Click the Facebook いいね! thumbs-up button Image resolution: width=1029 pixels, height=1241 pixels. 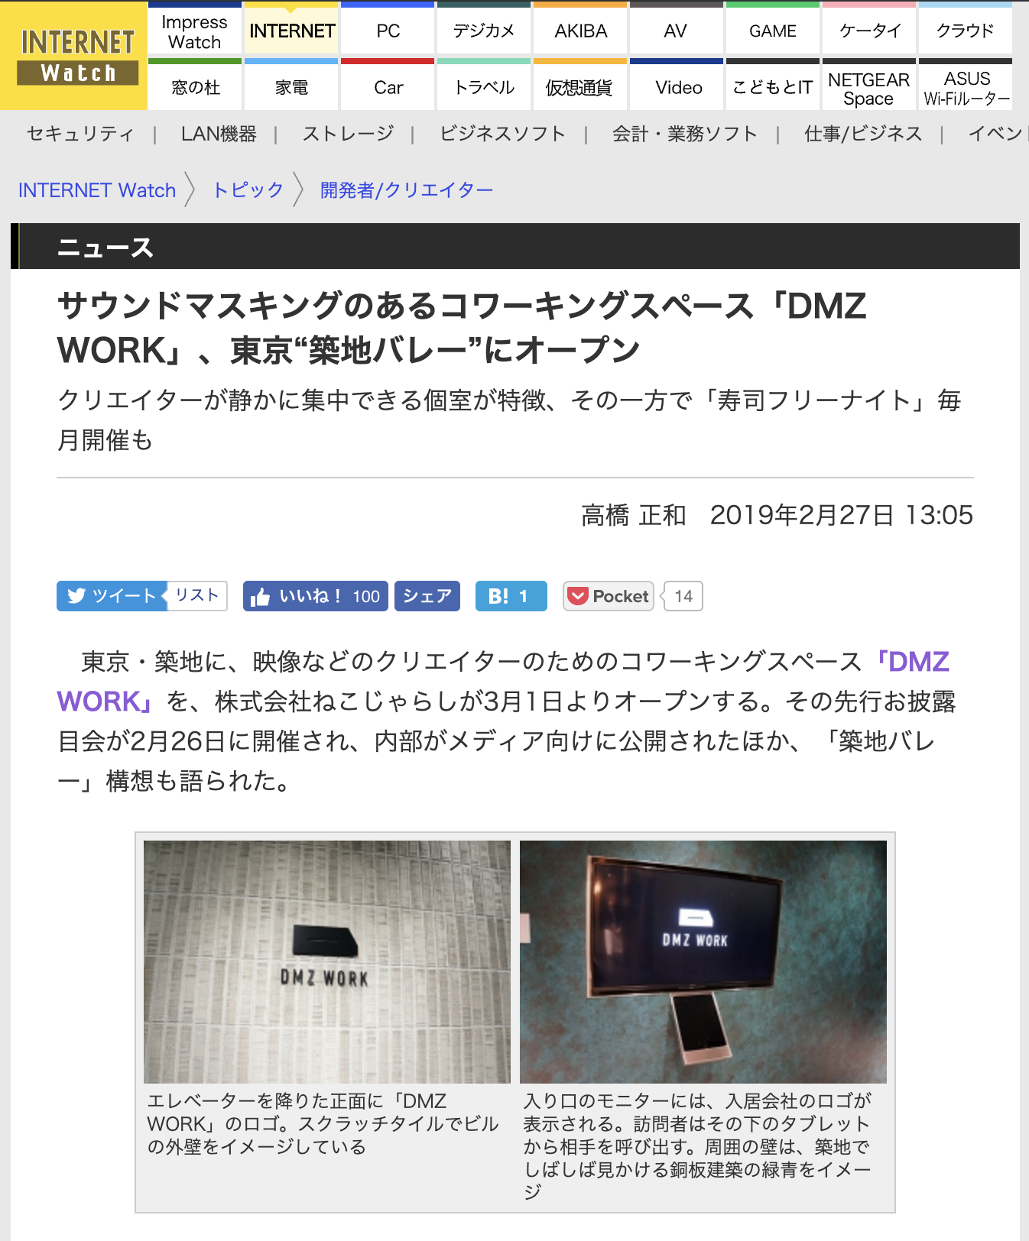(315, 596)
